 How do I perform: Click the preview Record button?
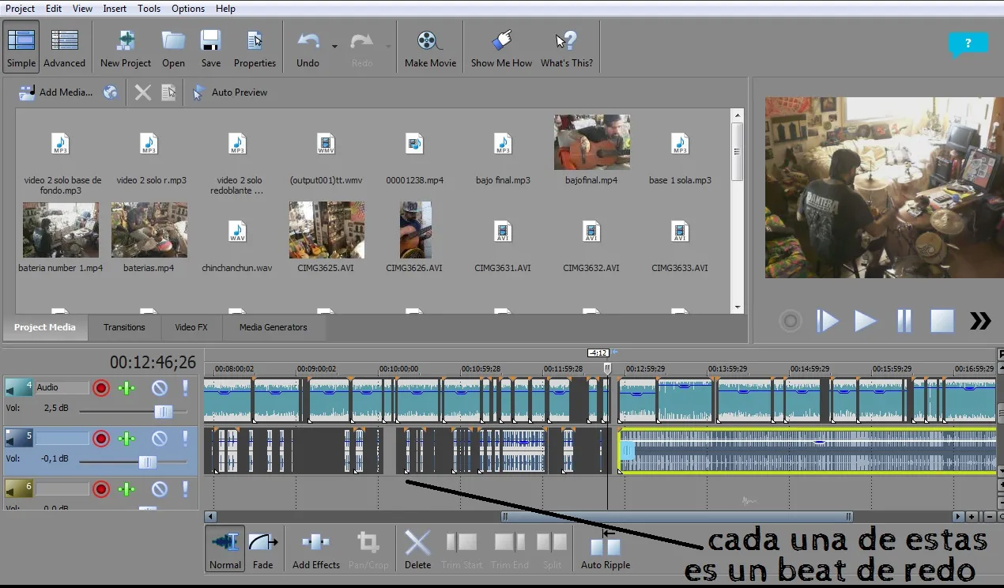tap(790, 321)
